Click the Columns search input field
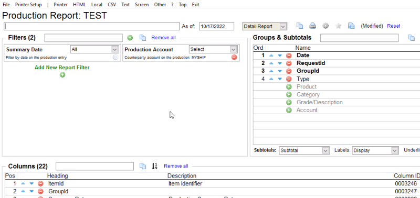The image size is (420, 198). (x=94, y=166)
